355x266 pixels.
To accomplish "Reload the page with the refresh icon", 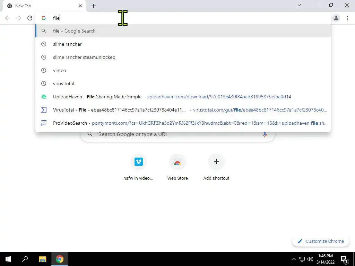I will [x=30, y=18].
